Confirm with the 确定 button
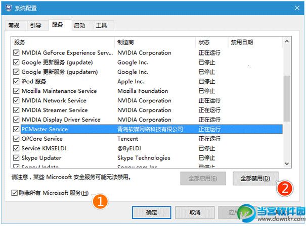Screen dimensions: 306x226 point(151,212)
